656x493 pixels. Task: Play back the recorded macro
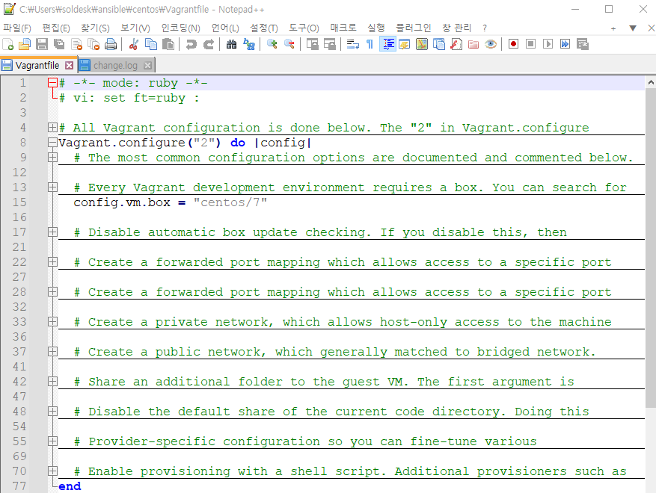pyautogui.click(x=548, y=44)
